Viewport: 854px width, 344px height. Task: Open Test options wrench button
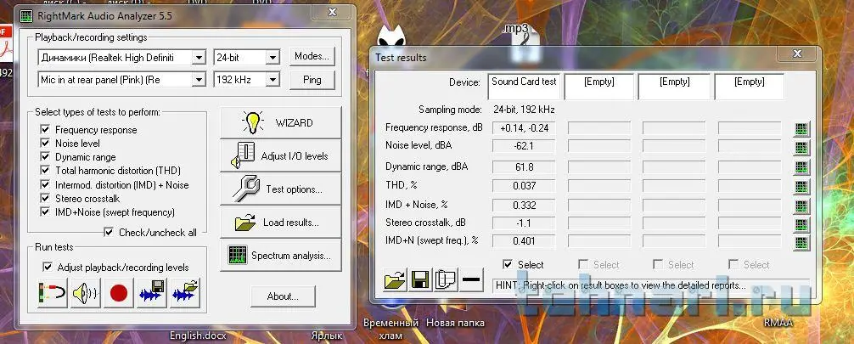click(x=280, y=189)
